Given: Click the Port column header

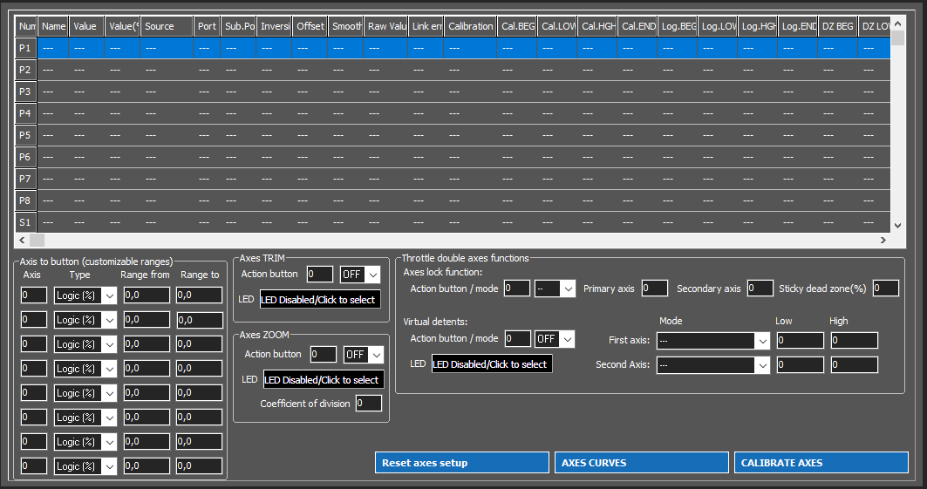Looking at the screenshot, I should tap(207, 26).
